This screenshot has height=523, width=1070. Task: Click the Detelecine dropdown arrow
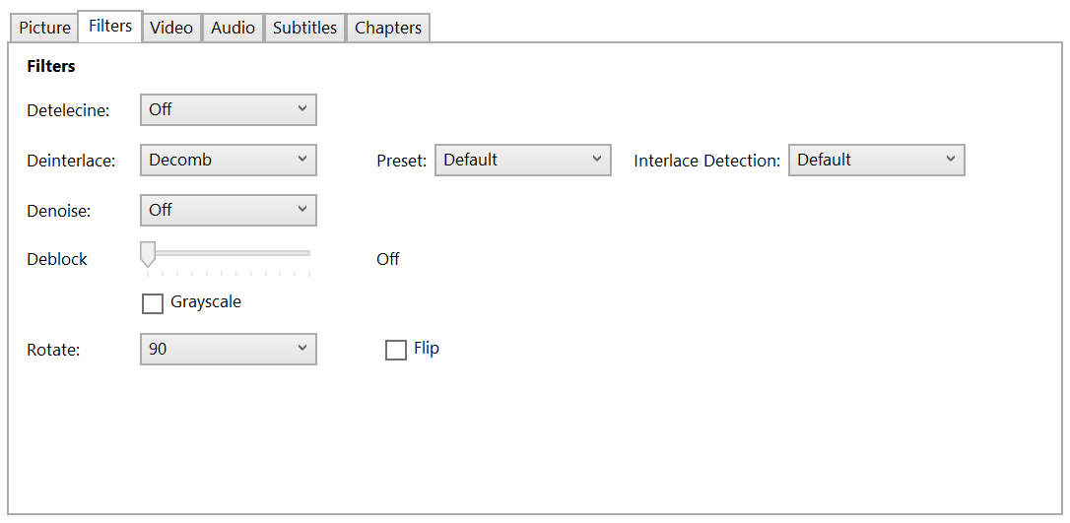coord(302,109)
